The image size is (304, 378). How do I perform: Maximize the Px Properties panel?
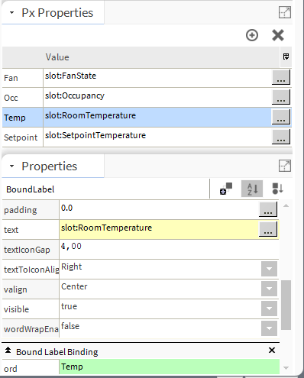click(x=285, y=12)
